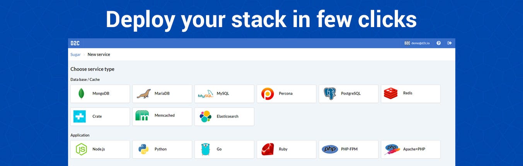This screenshot has width=523, height=166.
Task: Select the Python service tile
Action: coord(162,149)
